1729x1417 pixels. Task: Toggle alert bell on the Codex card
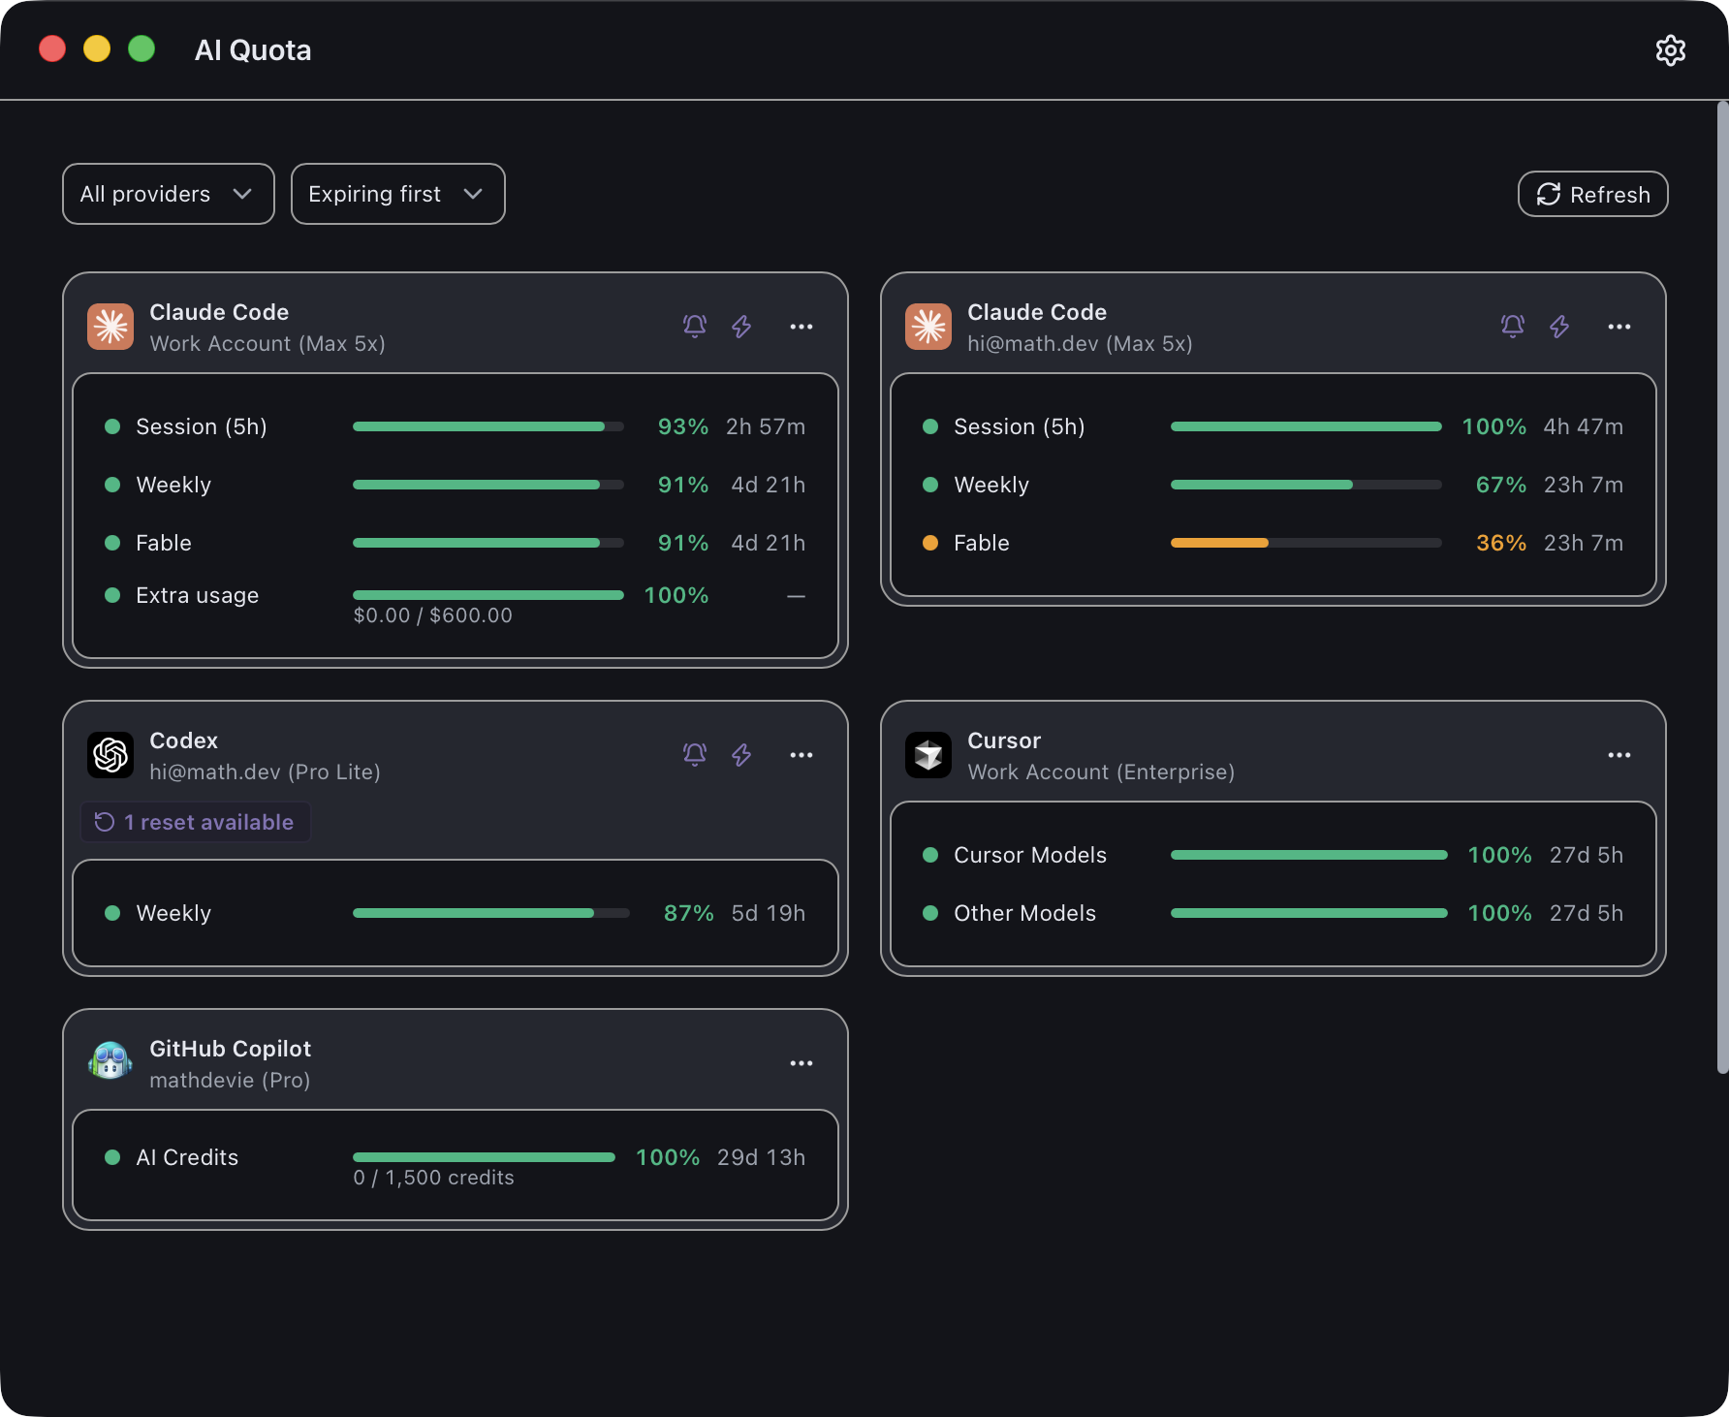click(695, 755)
